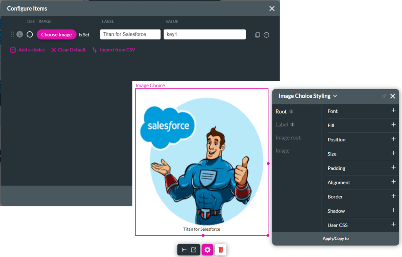Click the red trash delete icon
The image size is (402, 257).
[221, 250]
